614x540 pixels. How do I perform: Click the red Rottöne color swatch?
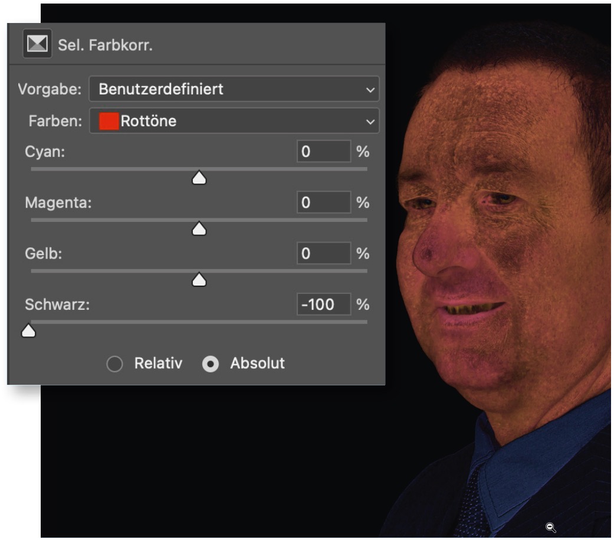click(x=109, y=121)
